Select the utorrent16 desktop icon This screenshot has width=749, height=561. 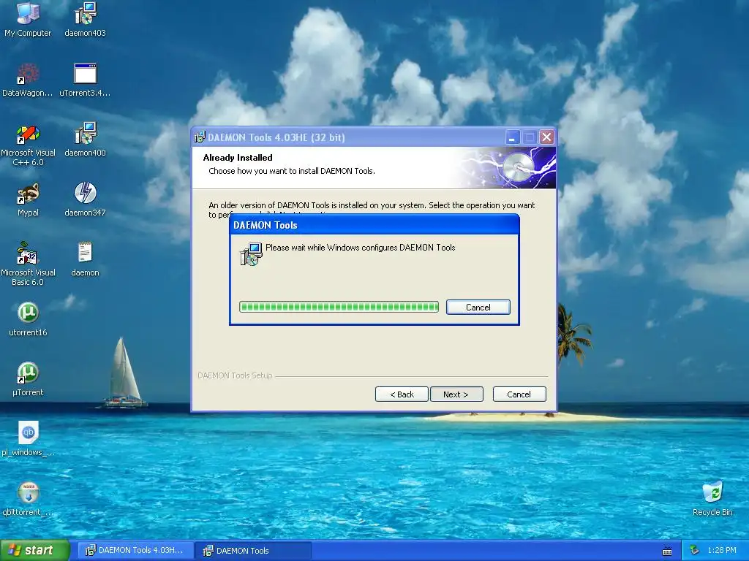[x=28, y=319]
